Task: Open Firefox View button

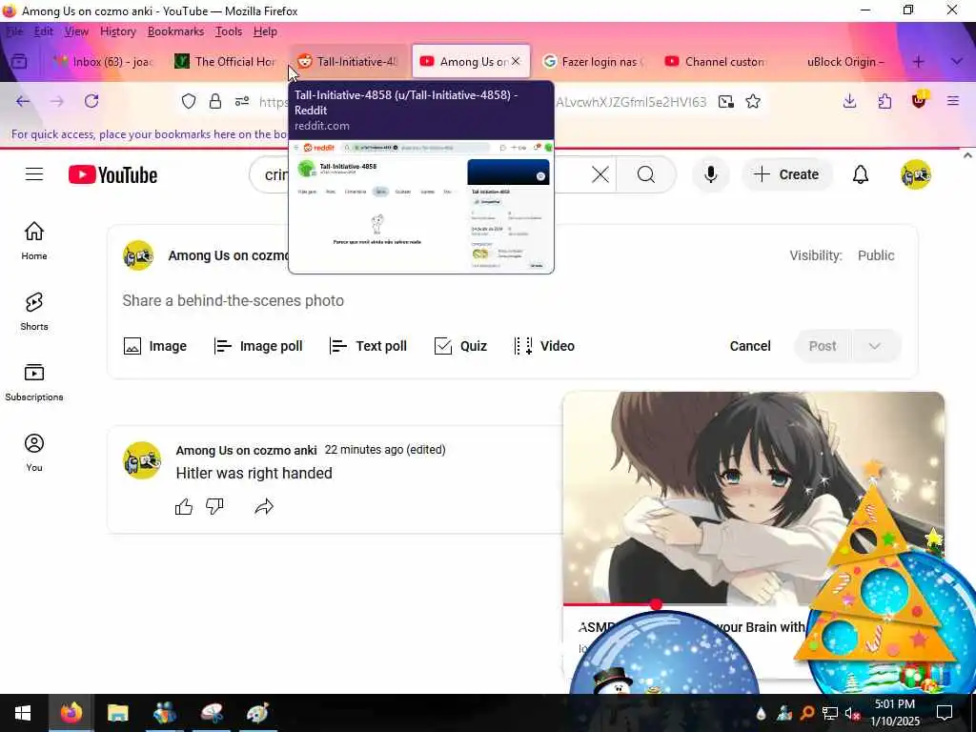Action: point(19,62)
